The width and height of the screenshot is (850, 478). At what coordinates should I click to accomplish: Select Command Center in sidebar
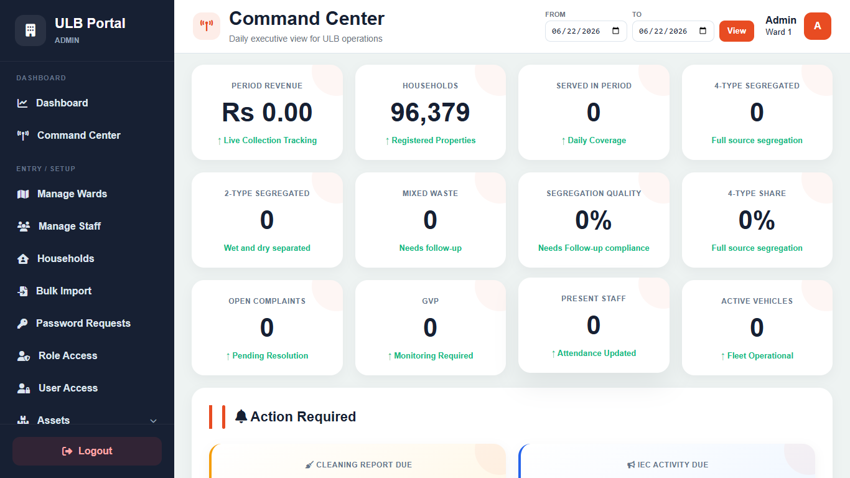click(x=87, y=136)
